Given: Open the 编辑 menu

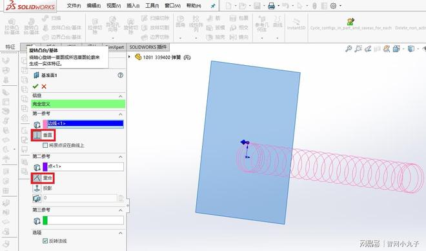Looking at the screenshot, I should (94, 5).
